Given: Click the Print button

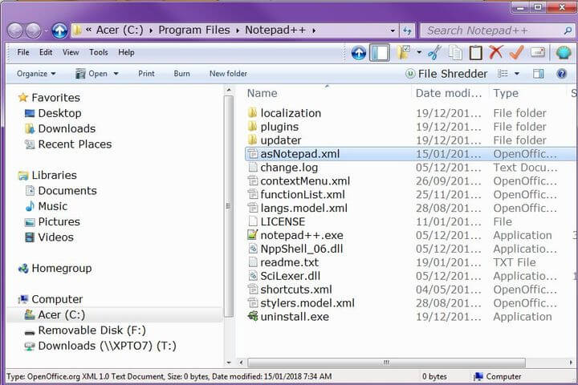Looking at the screenshot, I should (x=146, y=74).
